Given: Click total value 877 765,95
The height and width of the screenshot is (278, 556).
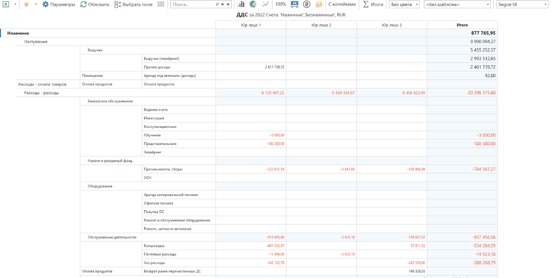Looking at the screenshot, I should tap(483, 33).
